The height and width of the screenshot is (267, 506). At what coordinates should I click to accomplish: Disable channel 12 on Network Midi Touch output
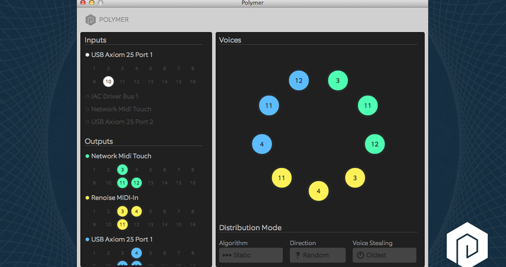[136, 183]
